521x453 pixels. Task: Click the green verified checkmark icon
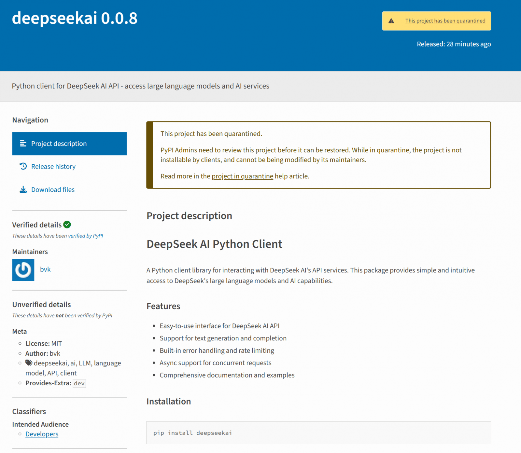point(67,225)
